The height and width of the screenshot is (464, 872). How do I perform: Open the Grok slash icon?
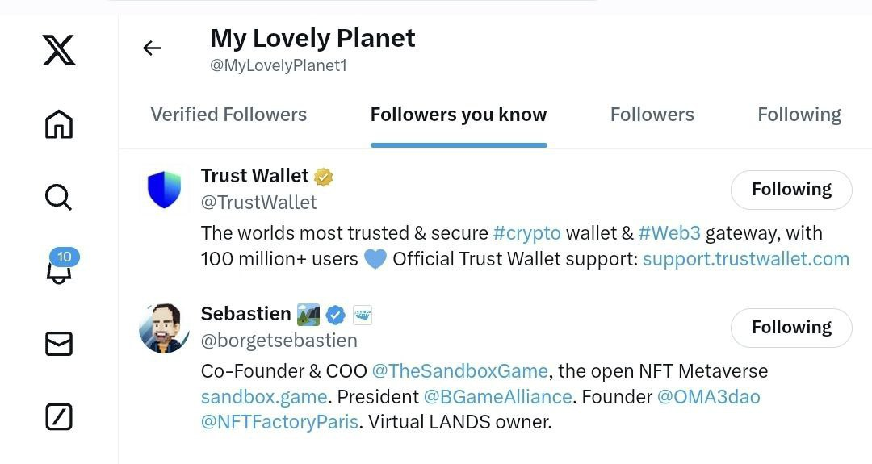tap(59, 416)
